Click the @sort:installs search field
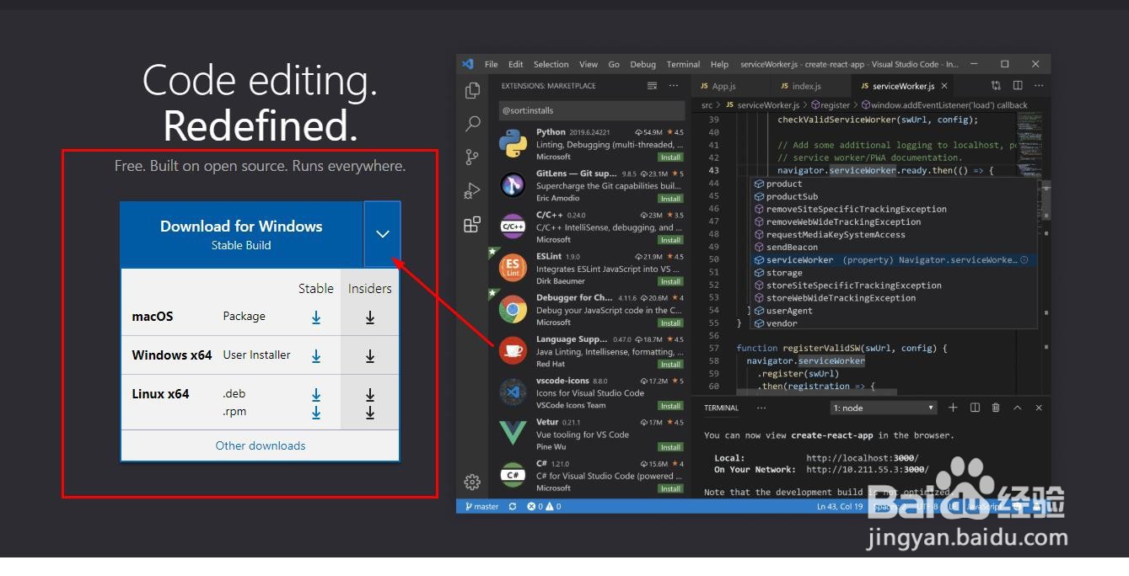Viewport: 1129px width, 576px height. coord(592,110)
